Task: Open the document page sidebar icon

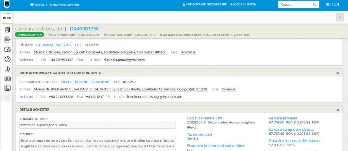Action: coord(7,30)
